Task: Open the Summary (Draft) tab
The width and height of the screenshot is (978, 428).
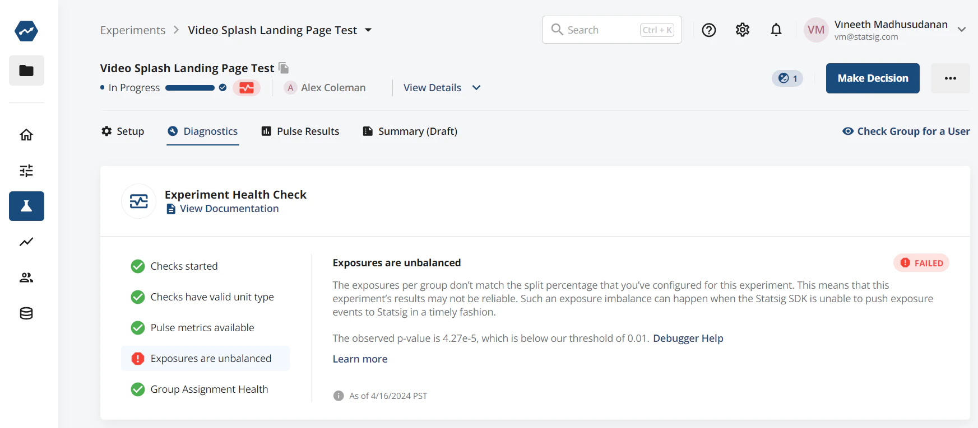Action: 410,131
